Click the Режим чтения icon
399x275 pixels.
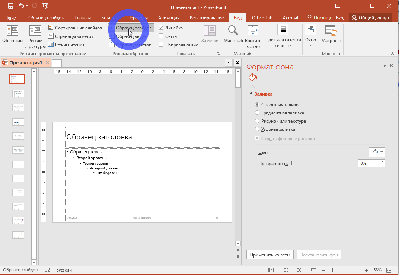pos(51,45)
